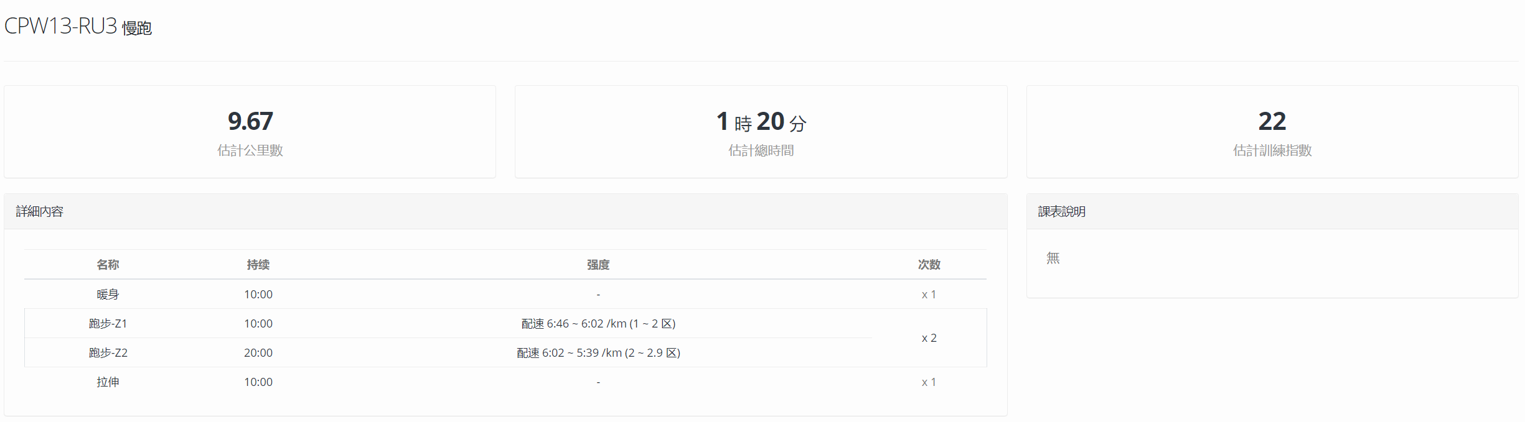1525x422 pixels.
Task: Click the 估計公里數 label
Action: point(250,150)
